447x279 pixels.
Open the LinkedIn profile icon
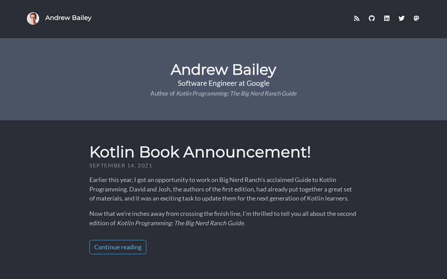(387, 18)
